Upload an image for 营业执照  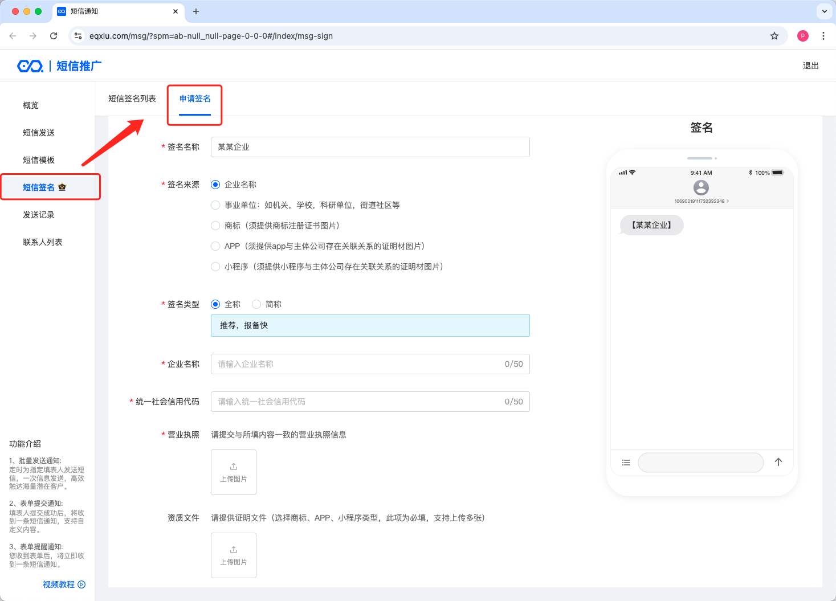tap(234, 472)
